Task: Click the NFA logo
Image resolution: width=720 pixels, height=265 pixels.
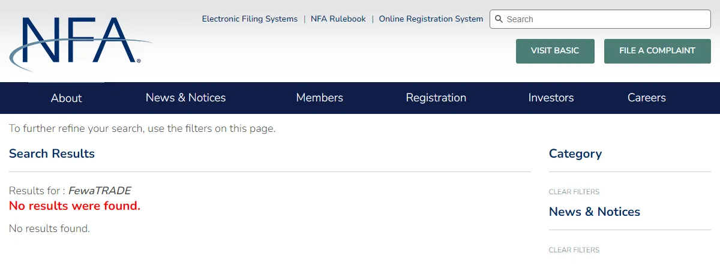Action: [x=80, y=44]
